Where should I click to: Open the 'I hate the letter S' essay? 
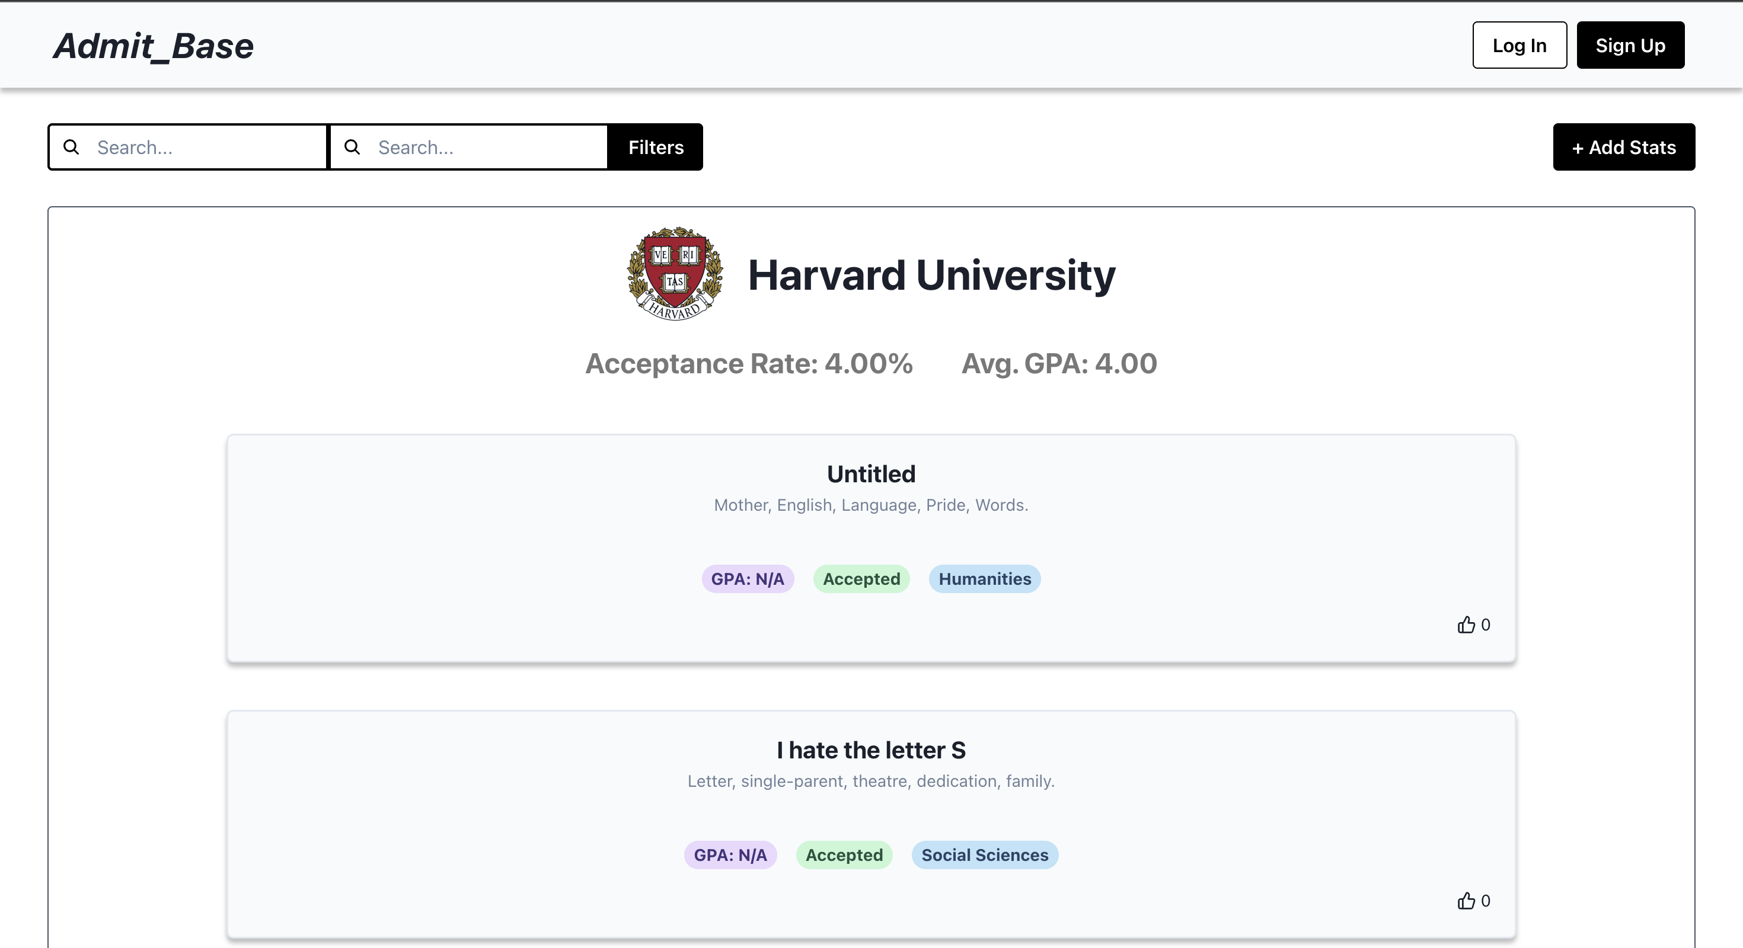point(871,750)
